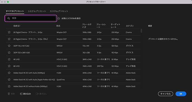Click the 削除 trash button

(11, 94)
